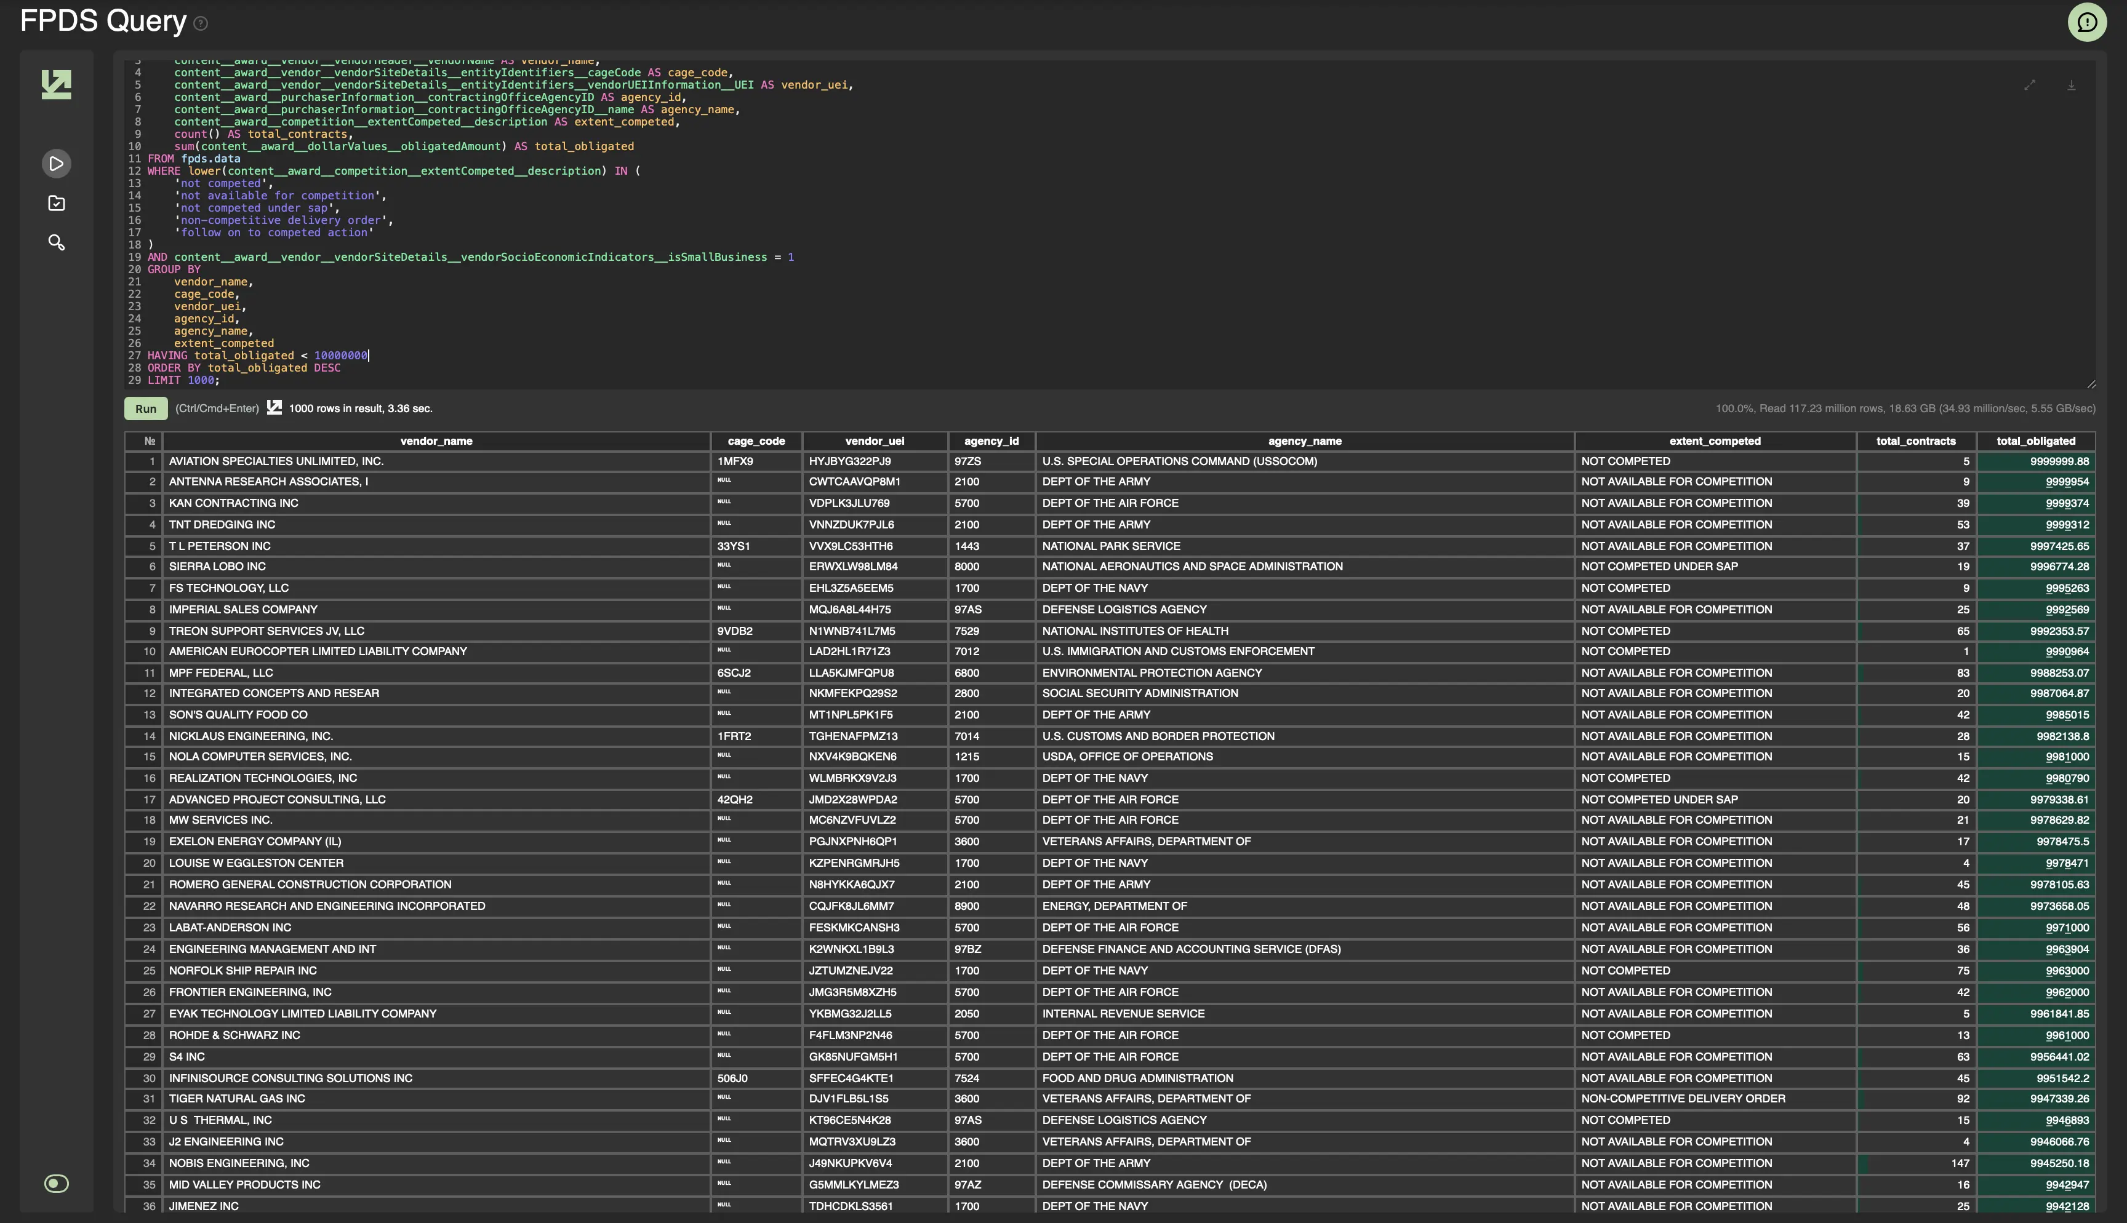The image size is (2127, 1223).
Task: Select NATIONAL PARK SERVICE agency cell
Action: tap(1305, 546)
